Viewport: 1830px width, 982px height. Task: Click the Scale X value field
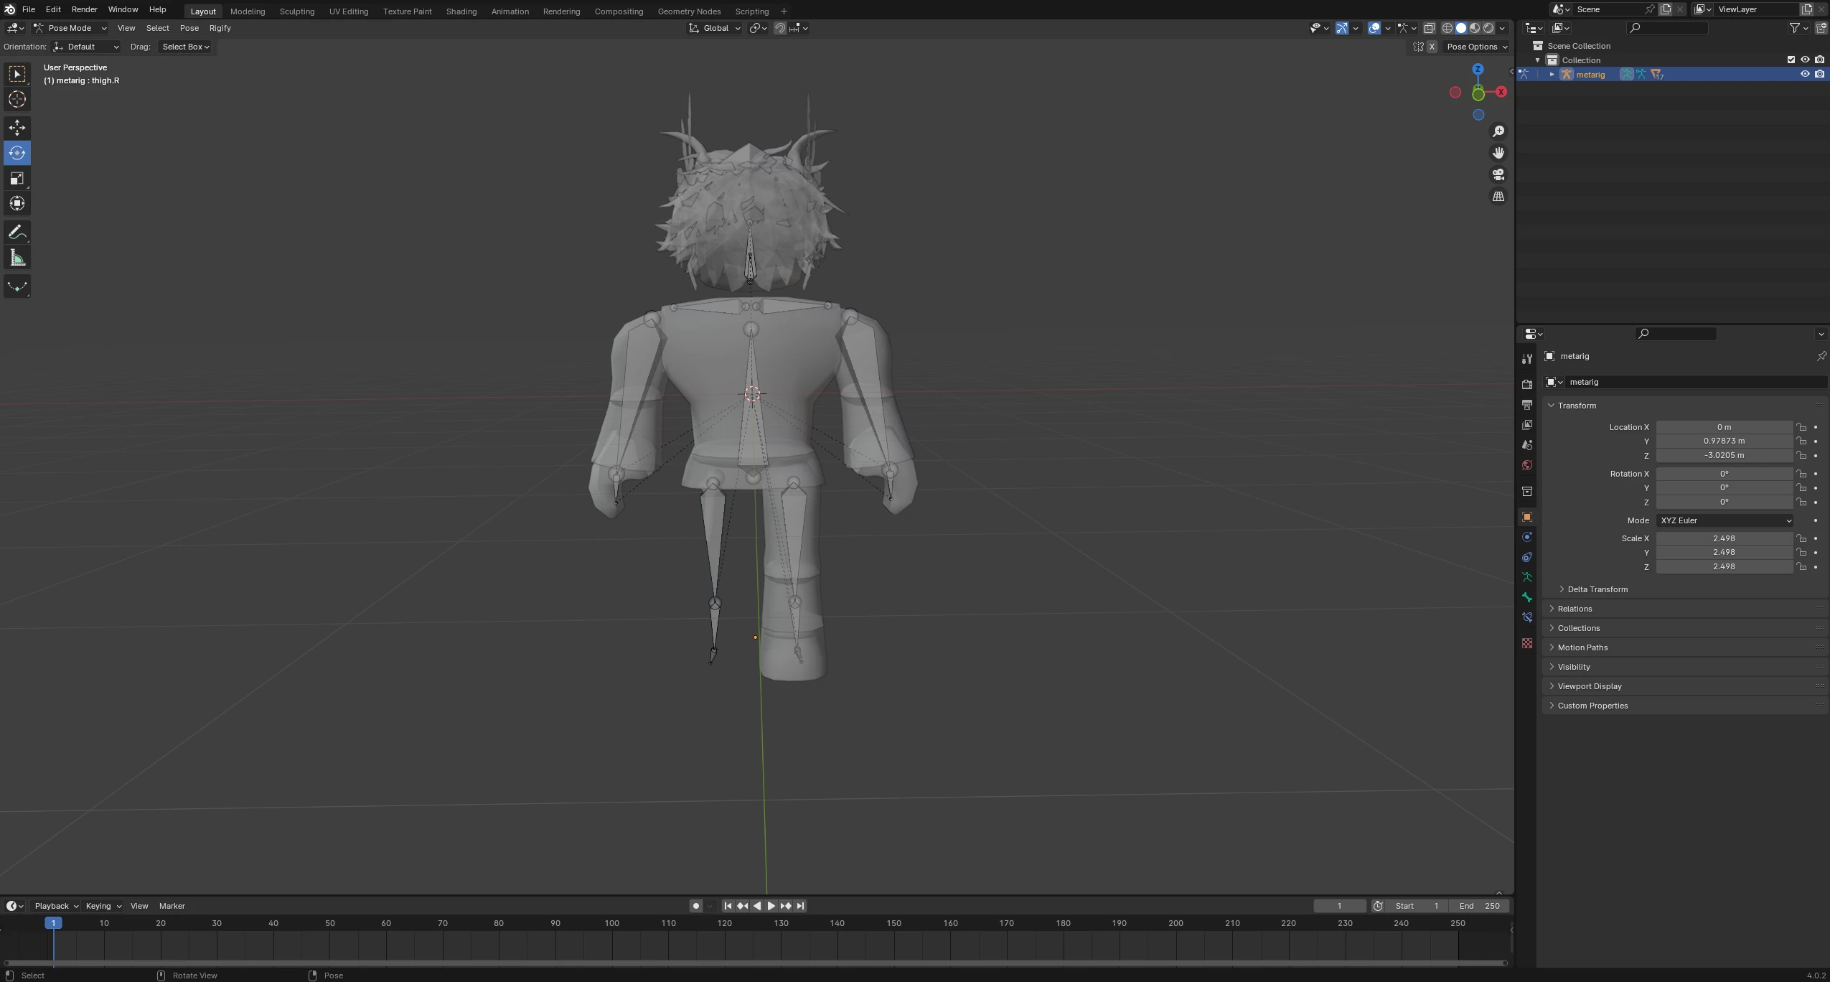tap(1723, 538)
